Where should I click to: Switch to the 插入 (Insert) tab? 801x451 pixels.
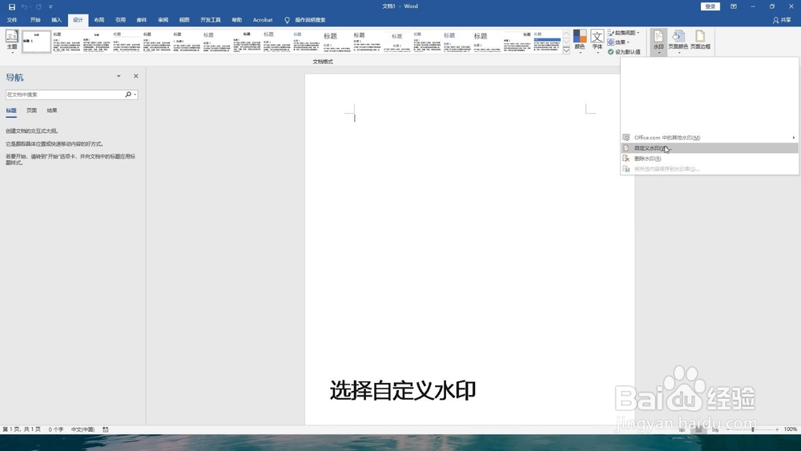[x=56, y=20]
